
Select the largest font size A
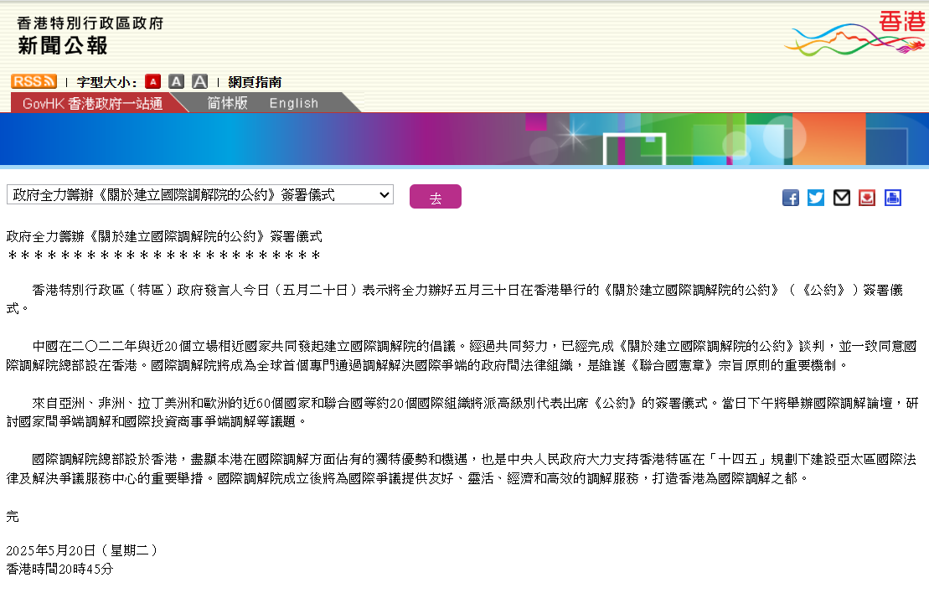point(199,81)
